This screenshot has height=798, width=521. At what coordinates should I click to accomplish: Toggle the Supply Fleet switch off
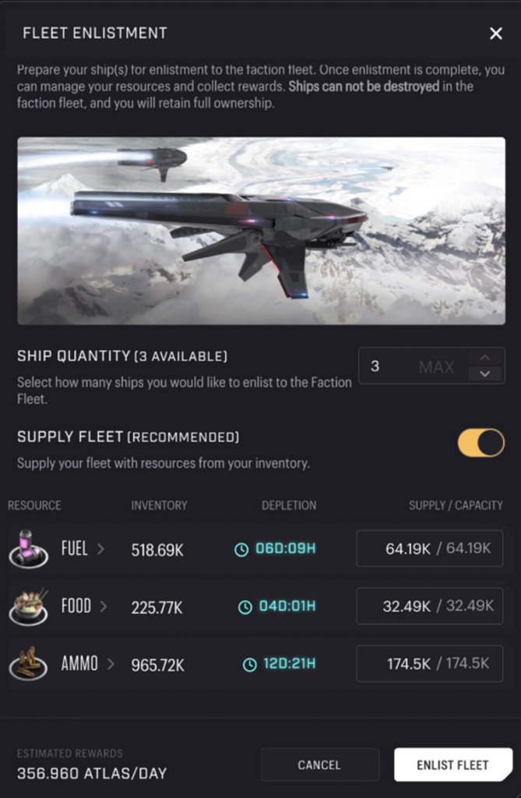(x=481, y=442)
